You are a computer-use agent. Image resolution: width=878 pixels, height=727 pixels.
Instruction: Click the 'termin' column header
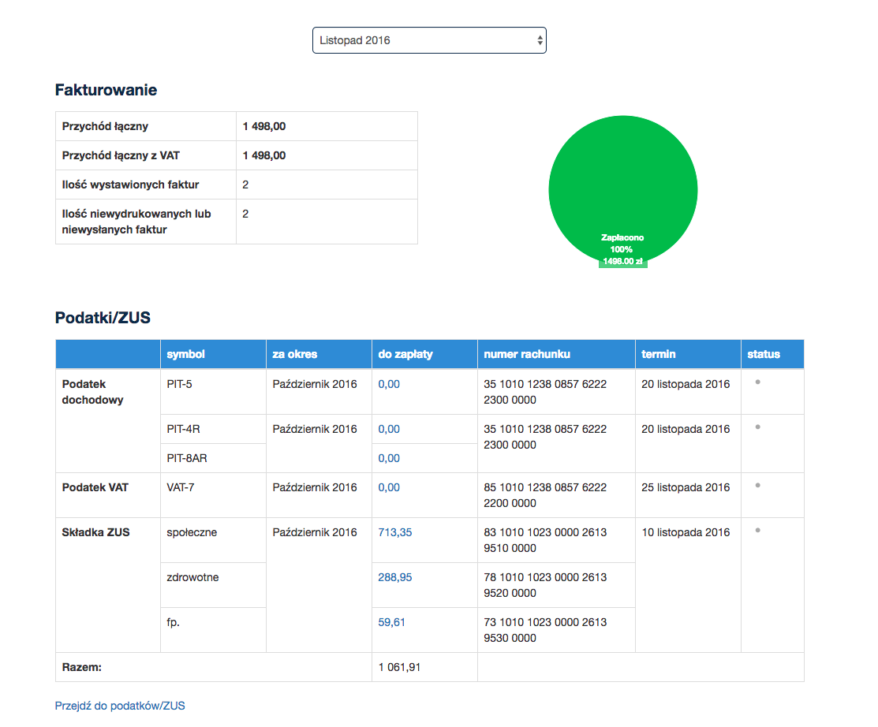[x=659, y=354]
